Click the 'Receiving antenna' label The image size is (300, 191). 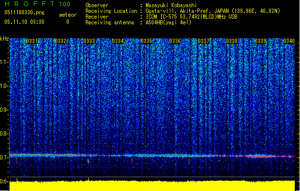[110, 22]
